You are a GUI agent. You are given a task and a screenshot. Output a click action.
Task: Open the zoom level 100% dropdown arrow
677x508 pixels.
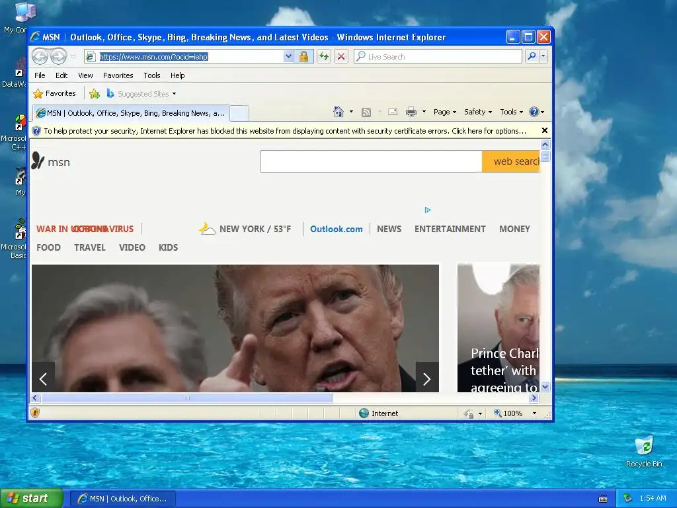[534, 413]
